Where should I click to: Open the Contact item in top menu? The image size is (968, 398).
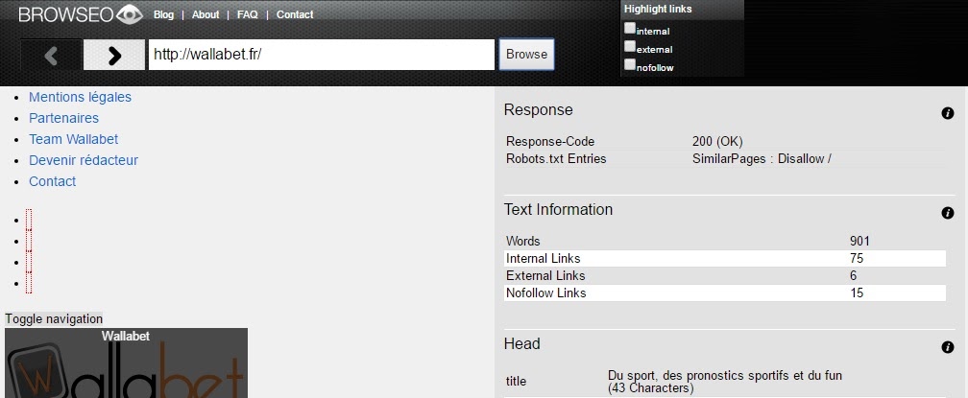[295, 15]
